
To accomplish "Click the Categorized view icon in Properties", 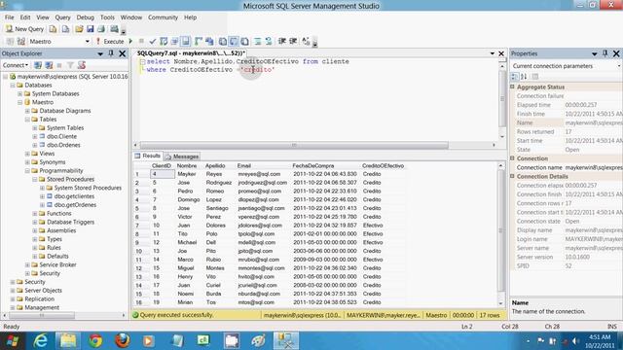I will click(x=515, y=77).
